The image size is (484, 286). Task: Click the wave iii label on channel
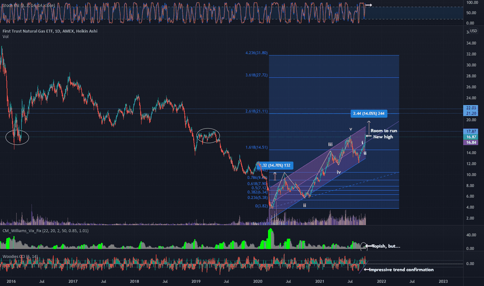[330, 145]
